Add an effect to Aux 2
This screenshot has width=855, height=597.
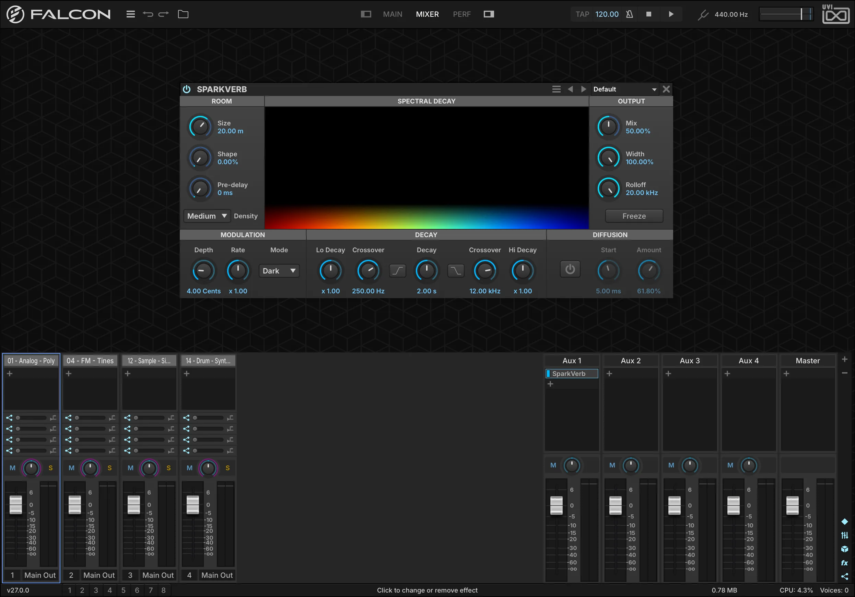[609, 374]
